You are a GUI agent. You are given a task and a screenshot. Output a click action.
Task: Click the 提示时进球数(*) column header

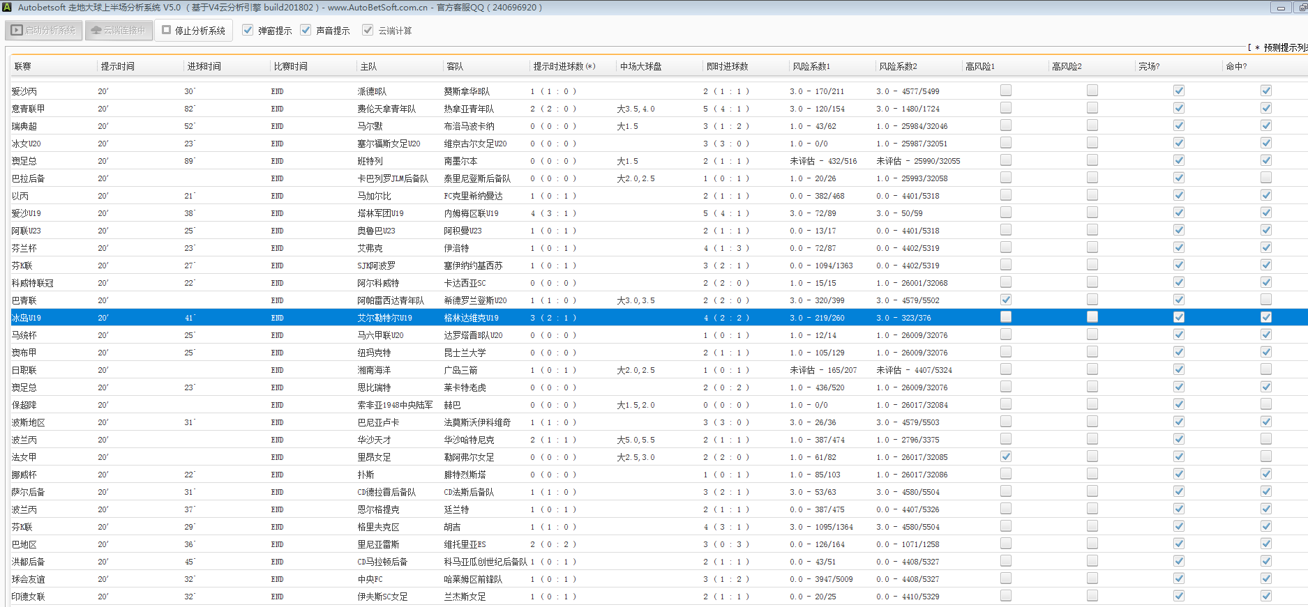click(x=564, y=66)
